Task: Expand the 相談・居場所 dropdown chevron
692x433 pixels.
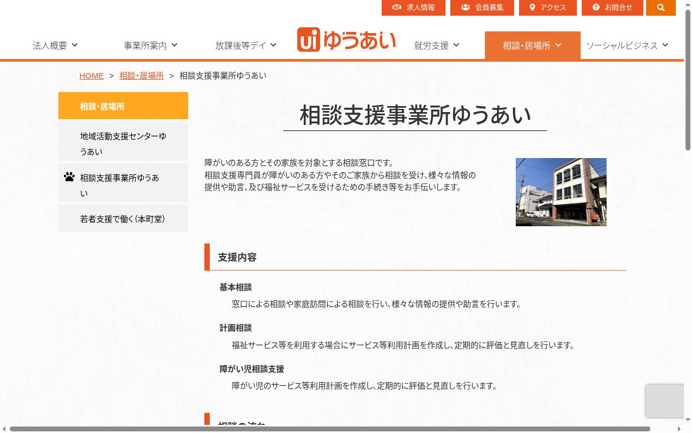Action: tap(558, 45)
